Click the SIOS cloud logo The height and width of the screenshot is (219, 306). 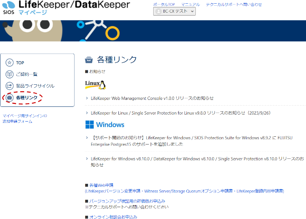tap(9, 8)
